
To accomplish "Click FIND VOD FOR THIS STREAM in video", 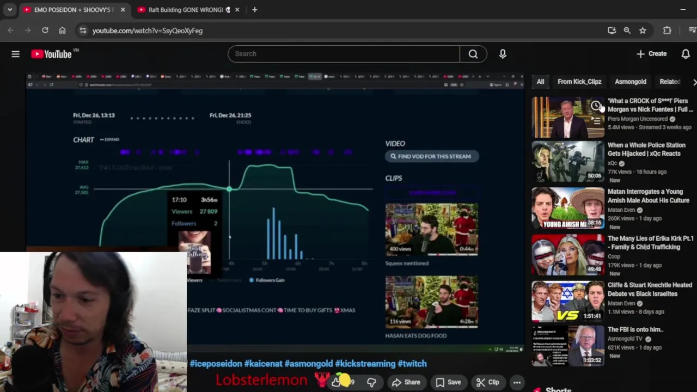I will tap(432, 156).
